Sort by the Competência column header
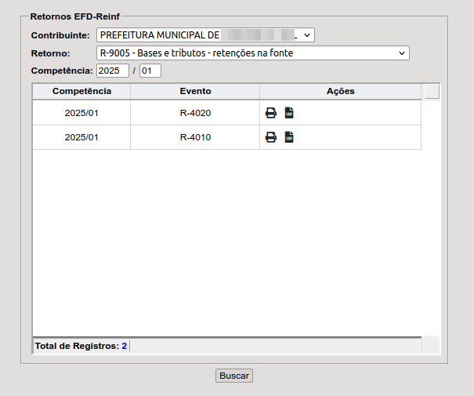 pos(81,92)
